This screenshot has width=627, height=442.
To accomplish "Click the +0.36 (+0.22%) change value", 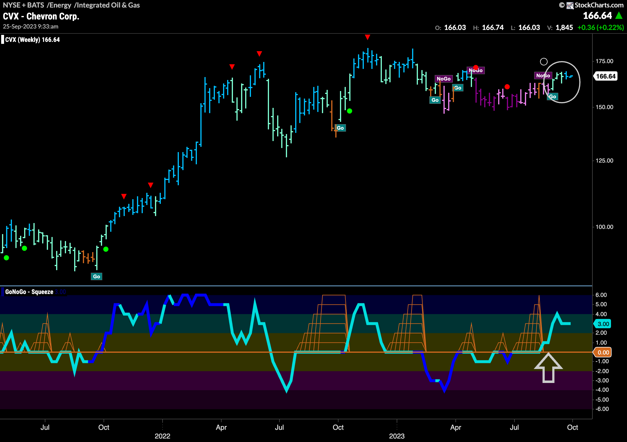I will pos(601,28).
